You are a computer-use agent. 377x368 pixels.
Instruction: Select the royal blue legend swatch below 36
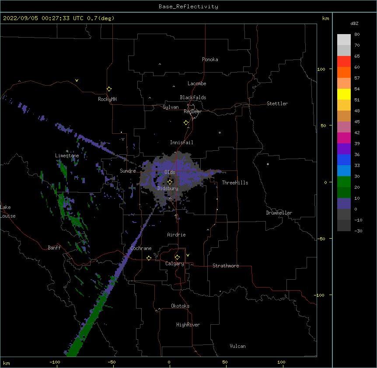coord(344,160)
